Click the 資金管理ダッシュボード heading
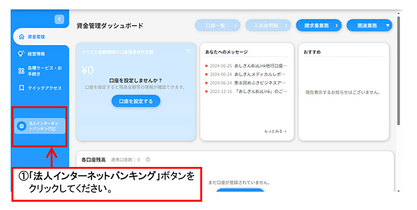 110,26
